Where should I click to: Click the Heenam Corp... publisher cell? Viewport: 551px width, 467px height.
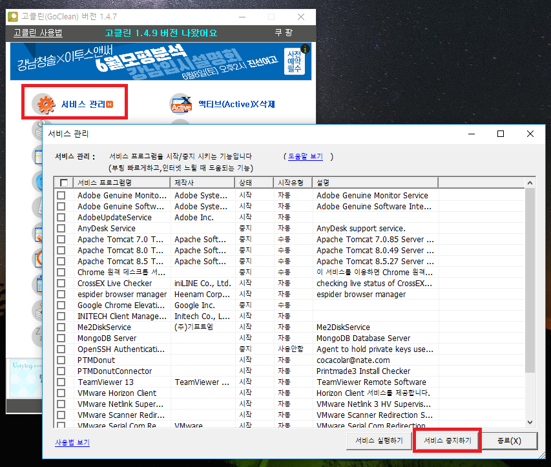point(202,294)
